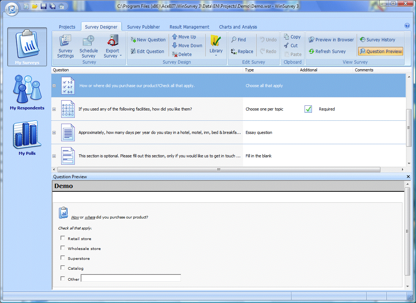This screenshot has width=416, height=303.
Task: Switch to the Projects tab
Action: (67, 27)
